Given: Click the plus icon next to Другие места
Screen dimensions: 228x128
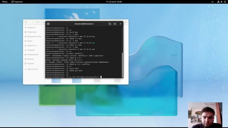Looking at the screenshot, I should (x=26, y=69).
